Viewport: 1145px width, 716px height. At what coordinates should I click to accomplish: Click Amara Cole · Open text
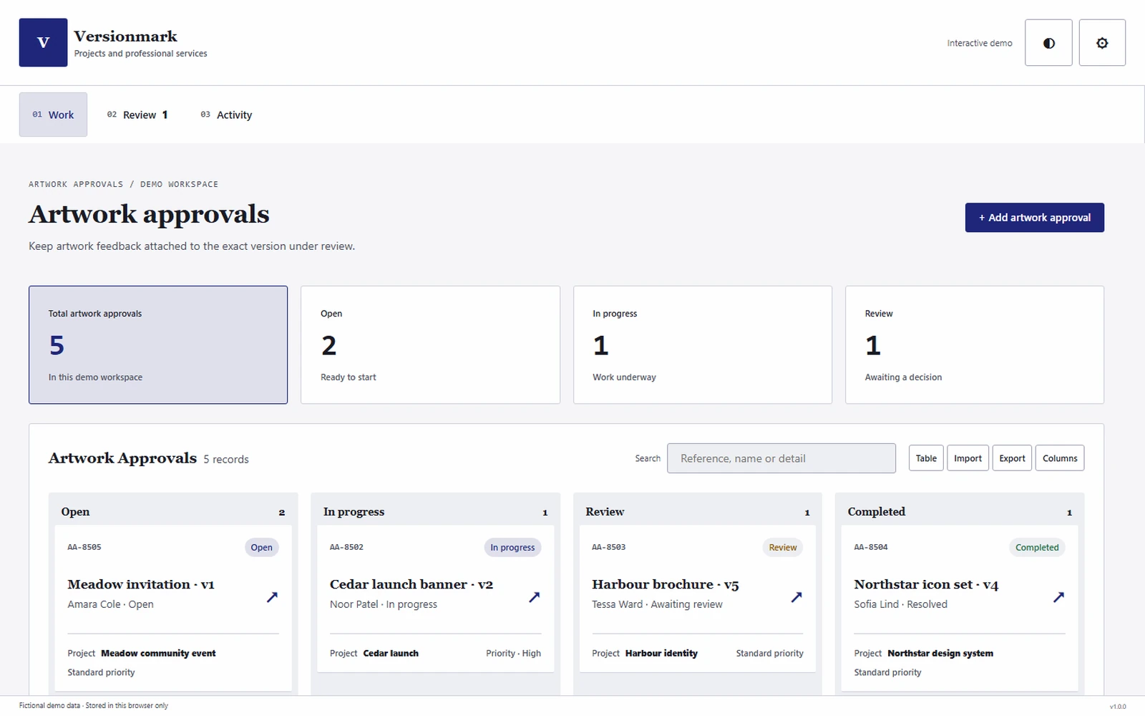tap(110, 604)
